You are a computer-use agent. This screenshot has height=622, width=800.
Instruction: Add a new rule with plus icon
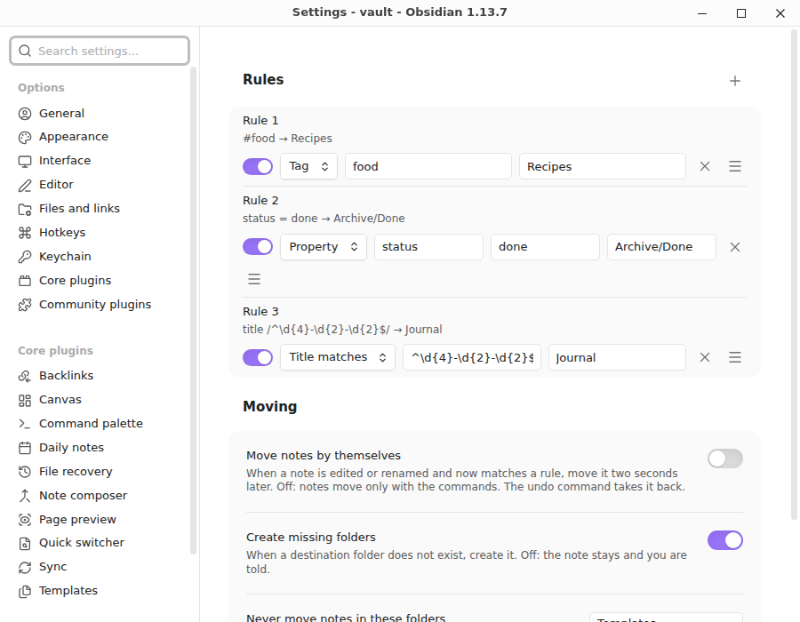[x=735, y=81]
